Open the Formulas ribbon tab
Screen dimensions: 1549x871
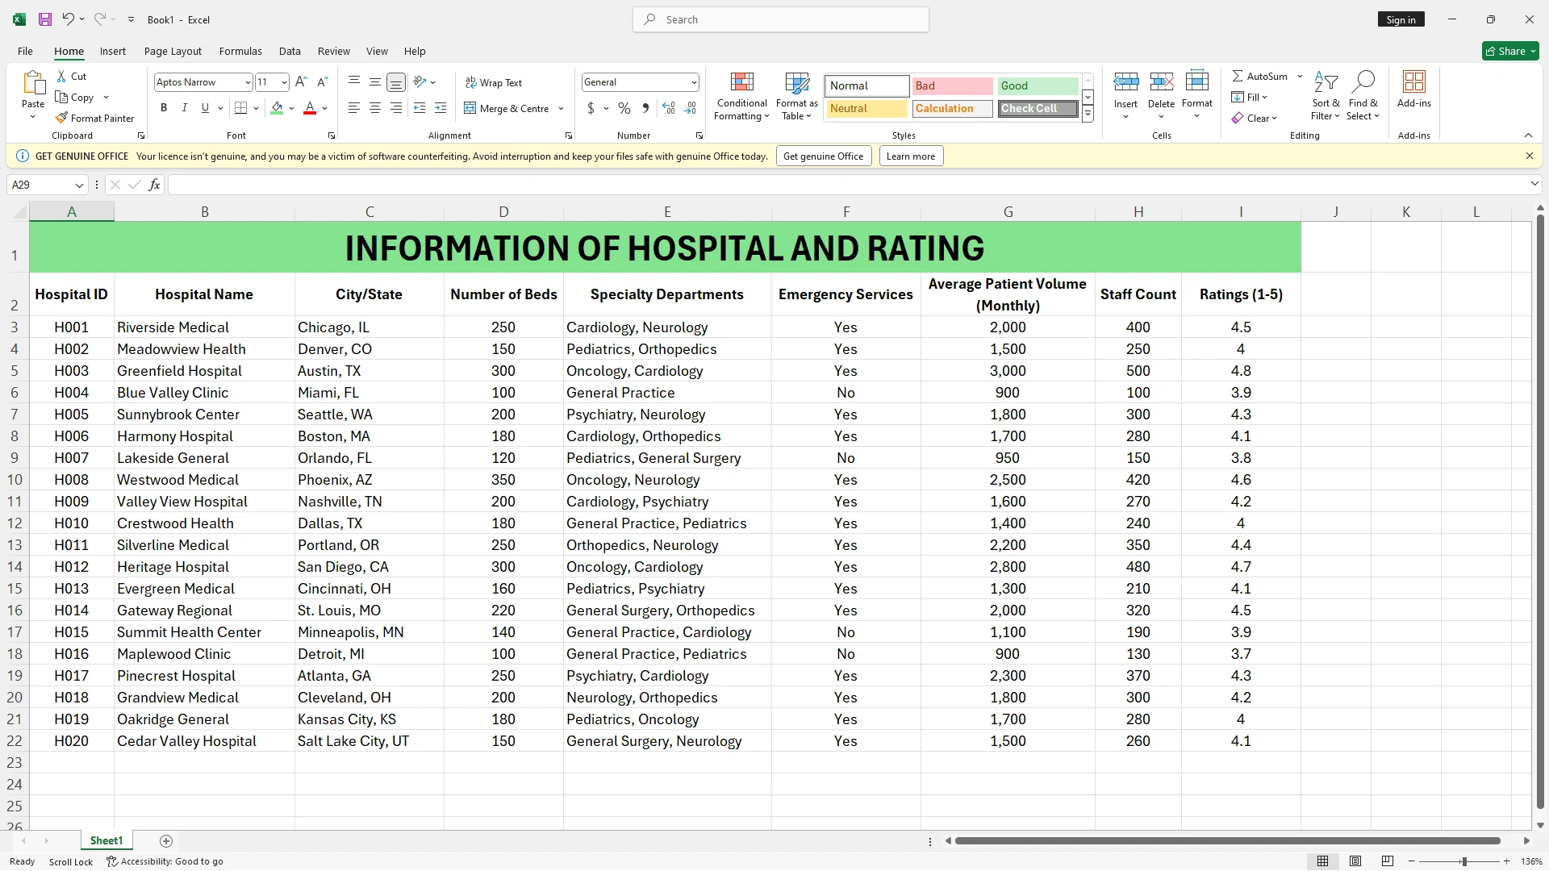click(240, 51)
